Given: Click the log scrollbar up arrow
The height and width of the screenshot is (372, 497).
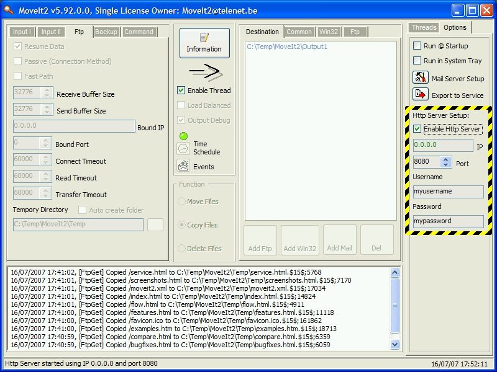Looking at the screenshot, I should (x=395, y=273).
